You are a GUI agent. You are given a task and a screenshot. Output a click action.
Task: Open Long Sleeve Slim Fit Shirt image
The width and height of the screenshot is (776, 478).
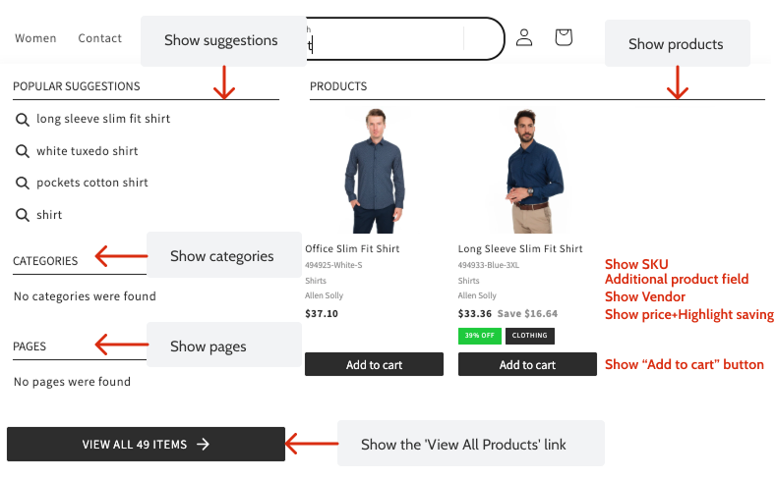[x=527, y=171]
